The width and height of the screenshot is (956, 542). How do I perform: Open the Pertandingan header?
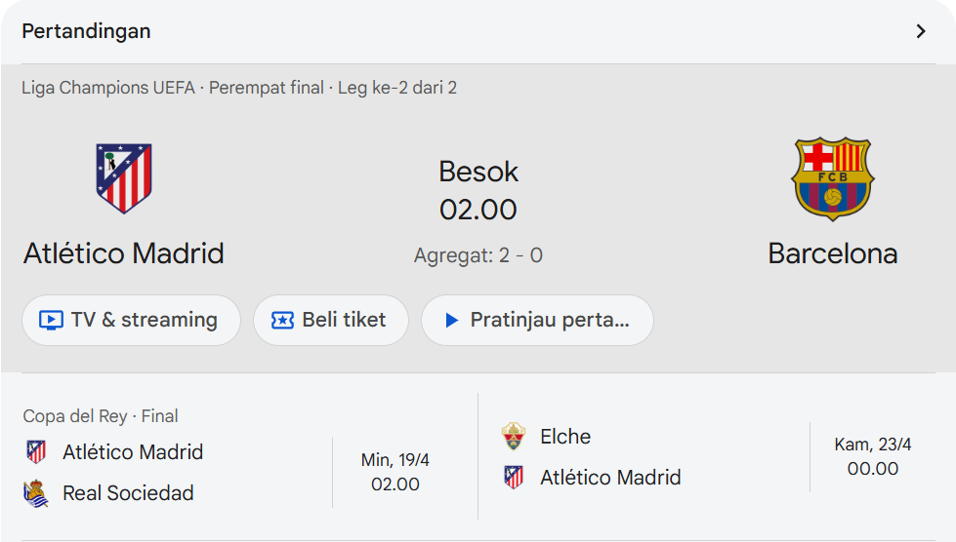[x=87, y=31]
